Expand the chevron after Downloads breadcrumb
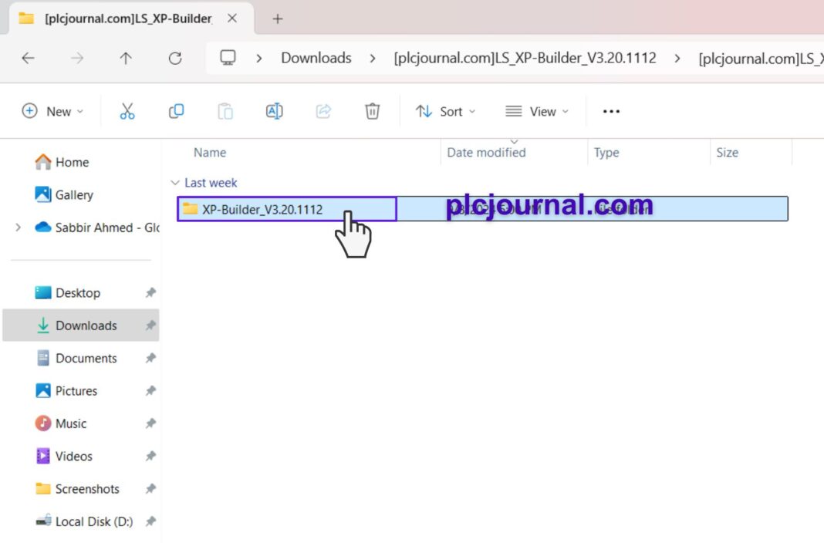 click(x=373, y=59)
